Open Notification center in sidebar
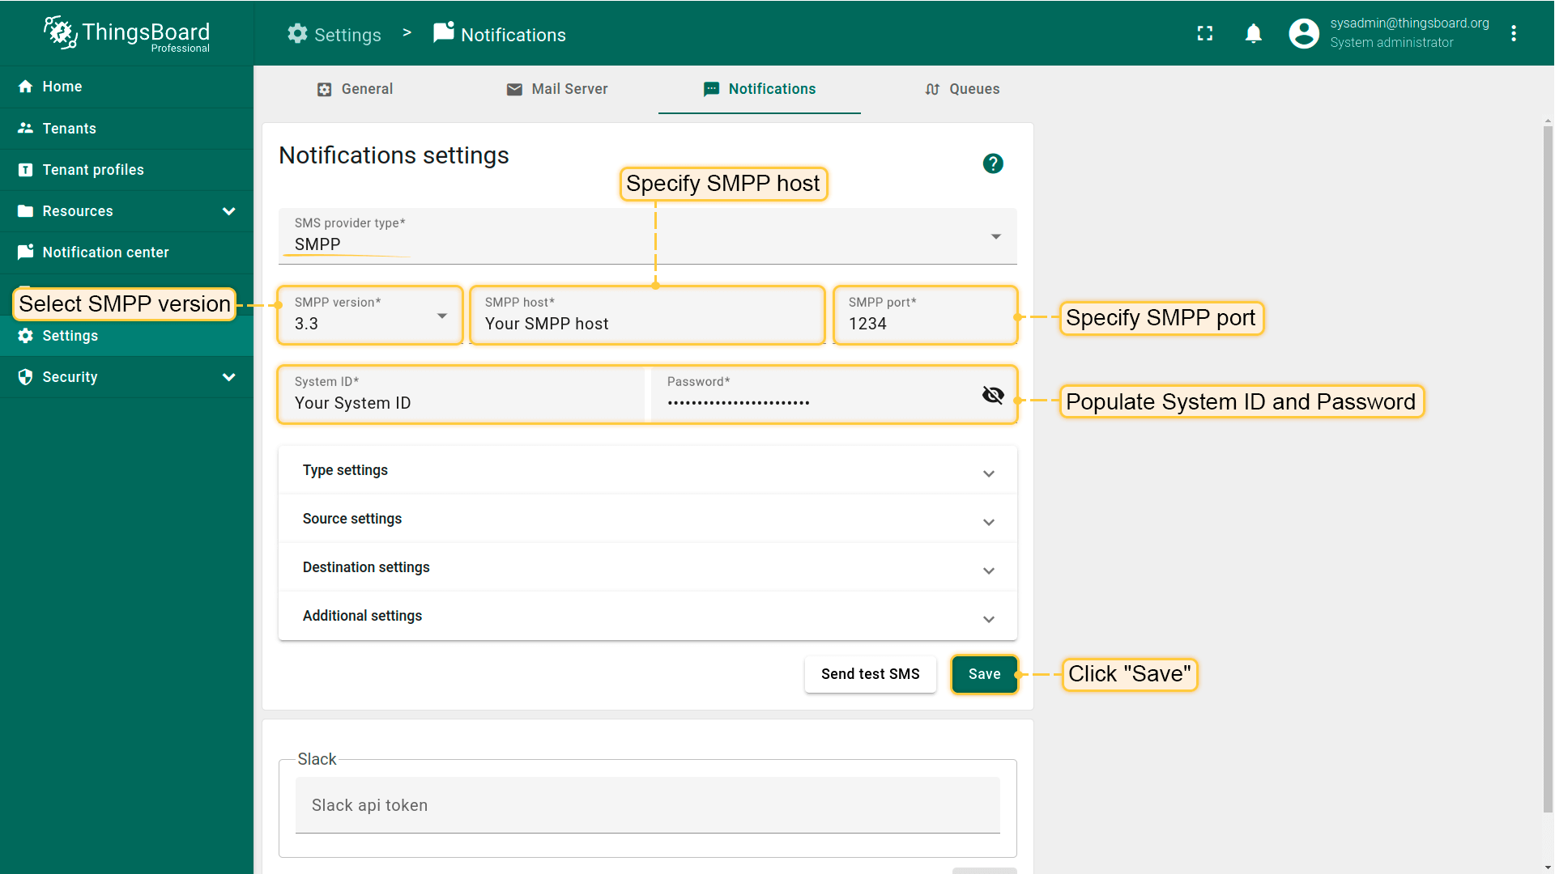 [105, 252]
